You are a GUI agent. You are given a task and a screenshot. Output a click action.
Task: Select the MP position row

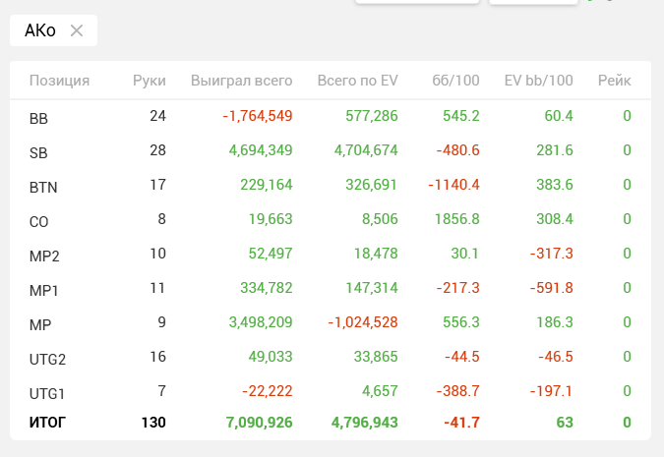[x=39, y=324]
